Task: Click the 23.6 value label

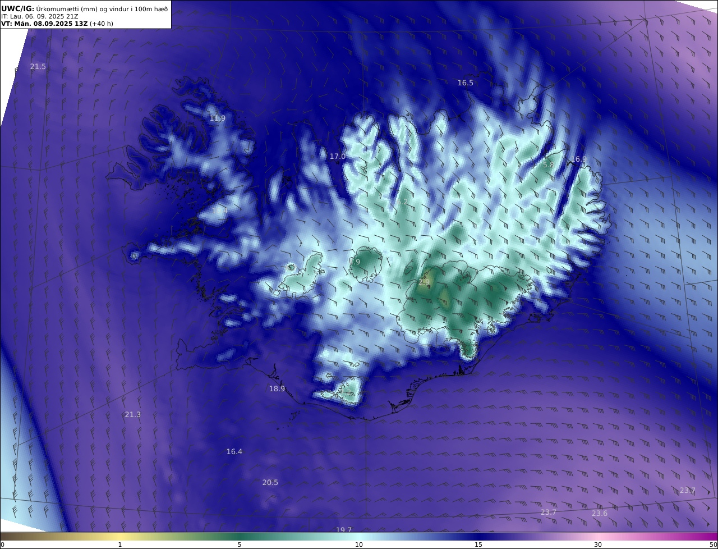Action: 600,514
